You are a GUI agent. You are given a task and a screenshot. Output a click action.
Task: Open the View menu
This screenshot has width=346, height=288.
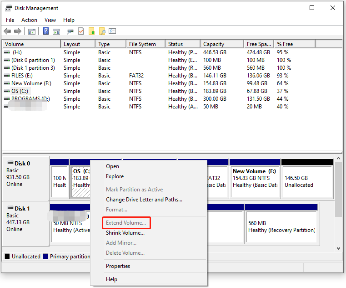click(x=50, y=20)
